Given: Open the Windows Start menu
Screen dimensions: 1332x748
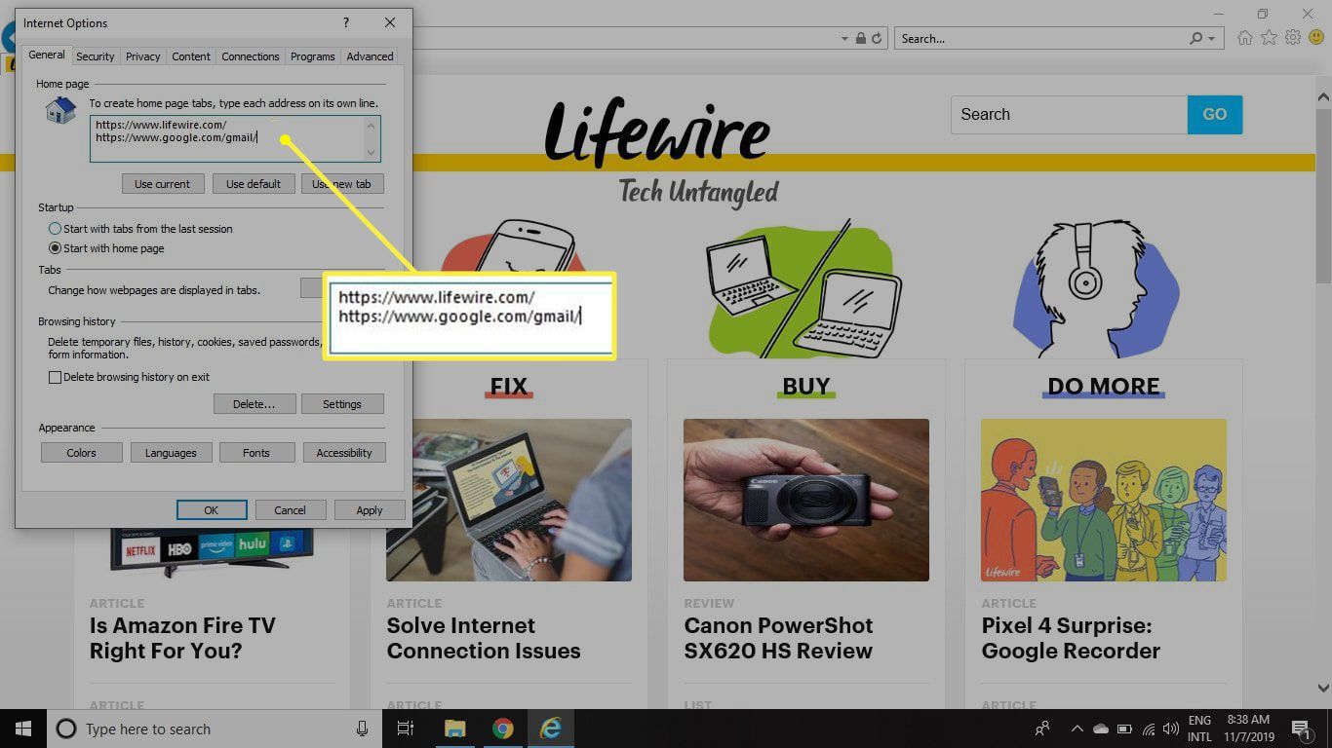Looking at the screenshot, I should (23, 729).
